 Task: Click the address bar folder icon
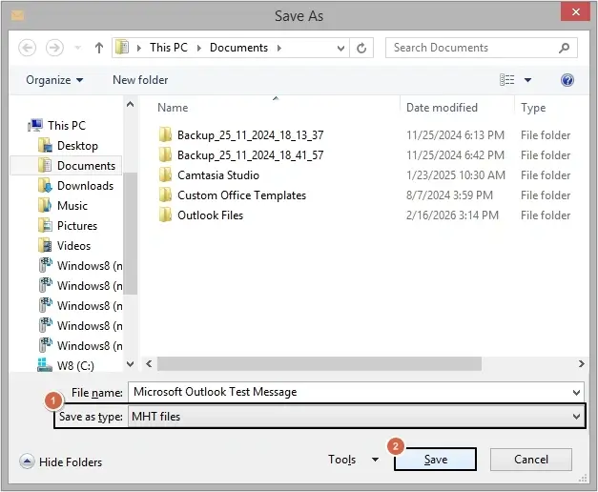click(122, 48)
